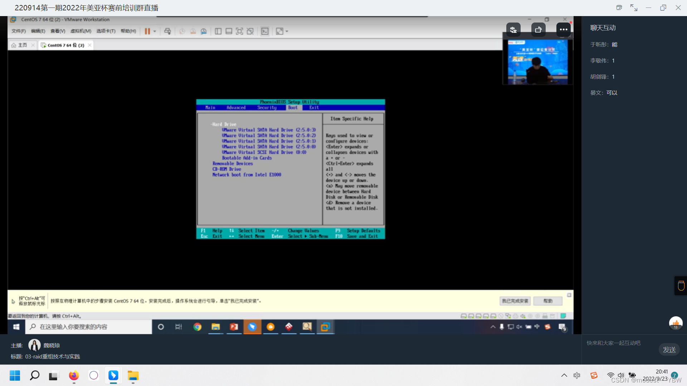Expand the stretch guest dropdown arrow
Viewport: 687px width, 386px height.
287,31
